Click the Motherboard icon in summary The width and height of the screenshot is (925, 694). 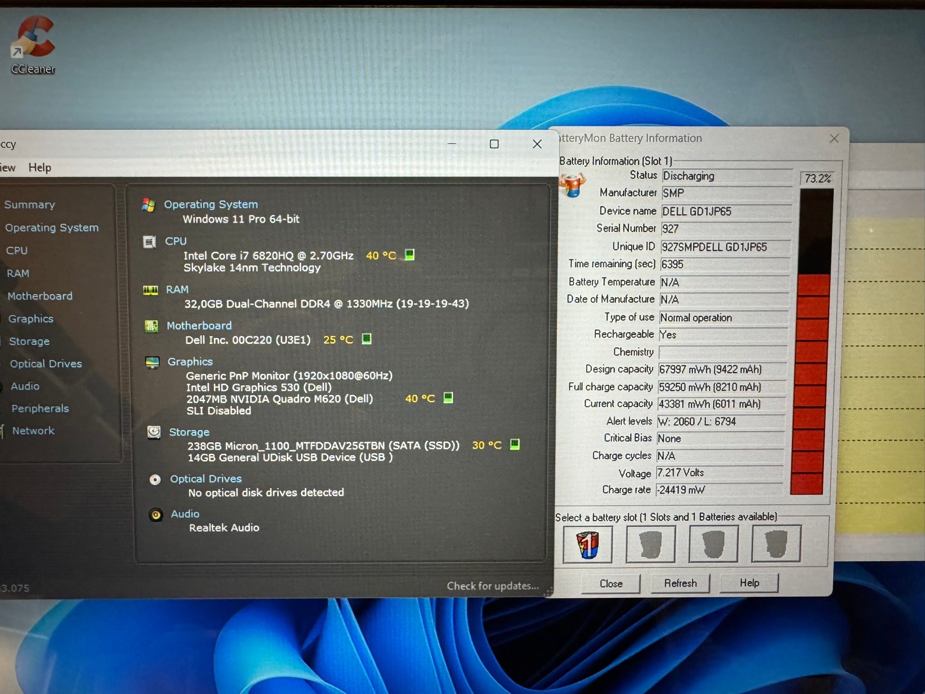click(151, 326)
